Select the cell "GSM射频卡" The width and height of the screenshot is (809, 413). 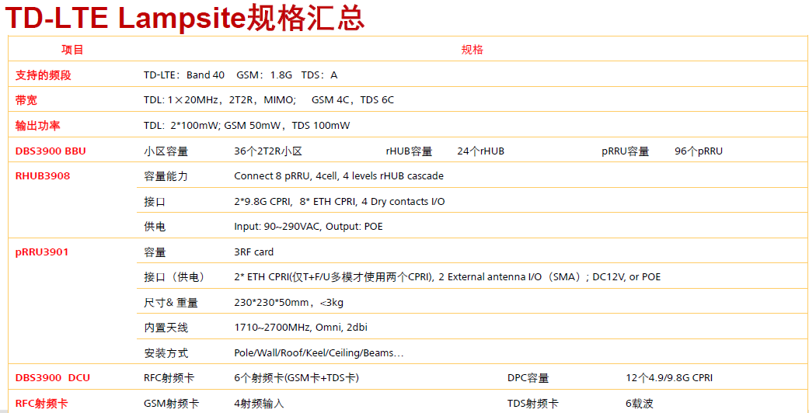[x=172, y=404]
